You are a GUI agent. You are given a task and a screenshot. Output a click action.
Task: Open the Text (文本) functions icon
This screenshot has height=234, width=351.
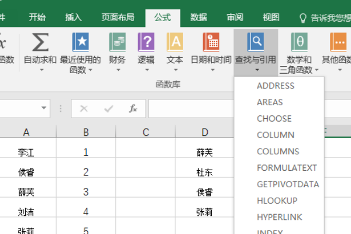175,42
